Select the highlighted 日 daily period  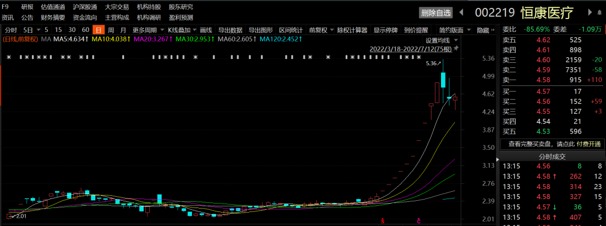pos(99,30)
